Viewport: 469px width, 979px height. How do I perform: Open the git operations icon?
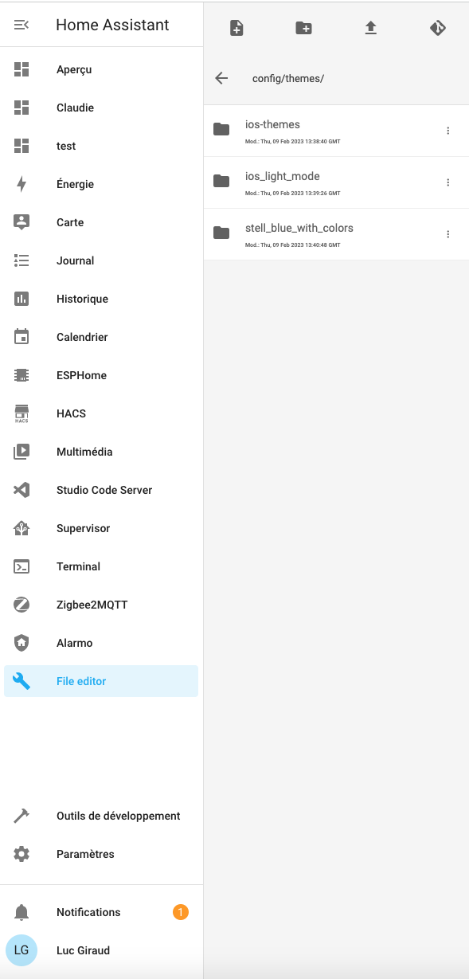[x=437, y=28]
